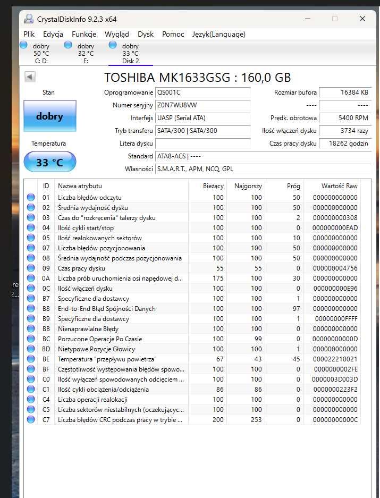Click status icon of attribute B8 row
This screenshot has width=380, height=498.
coord(31,308)
